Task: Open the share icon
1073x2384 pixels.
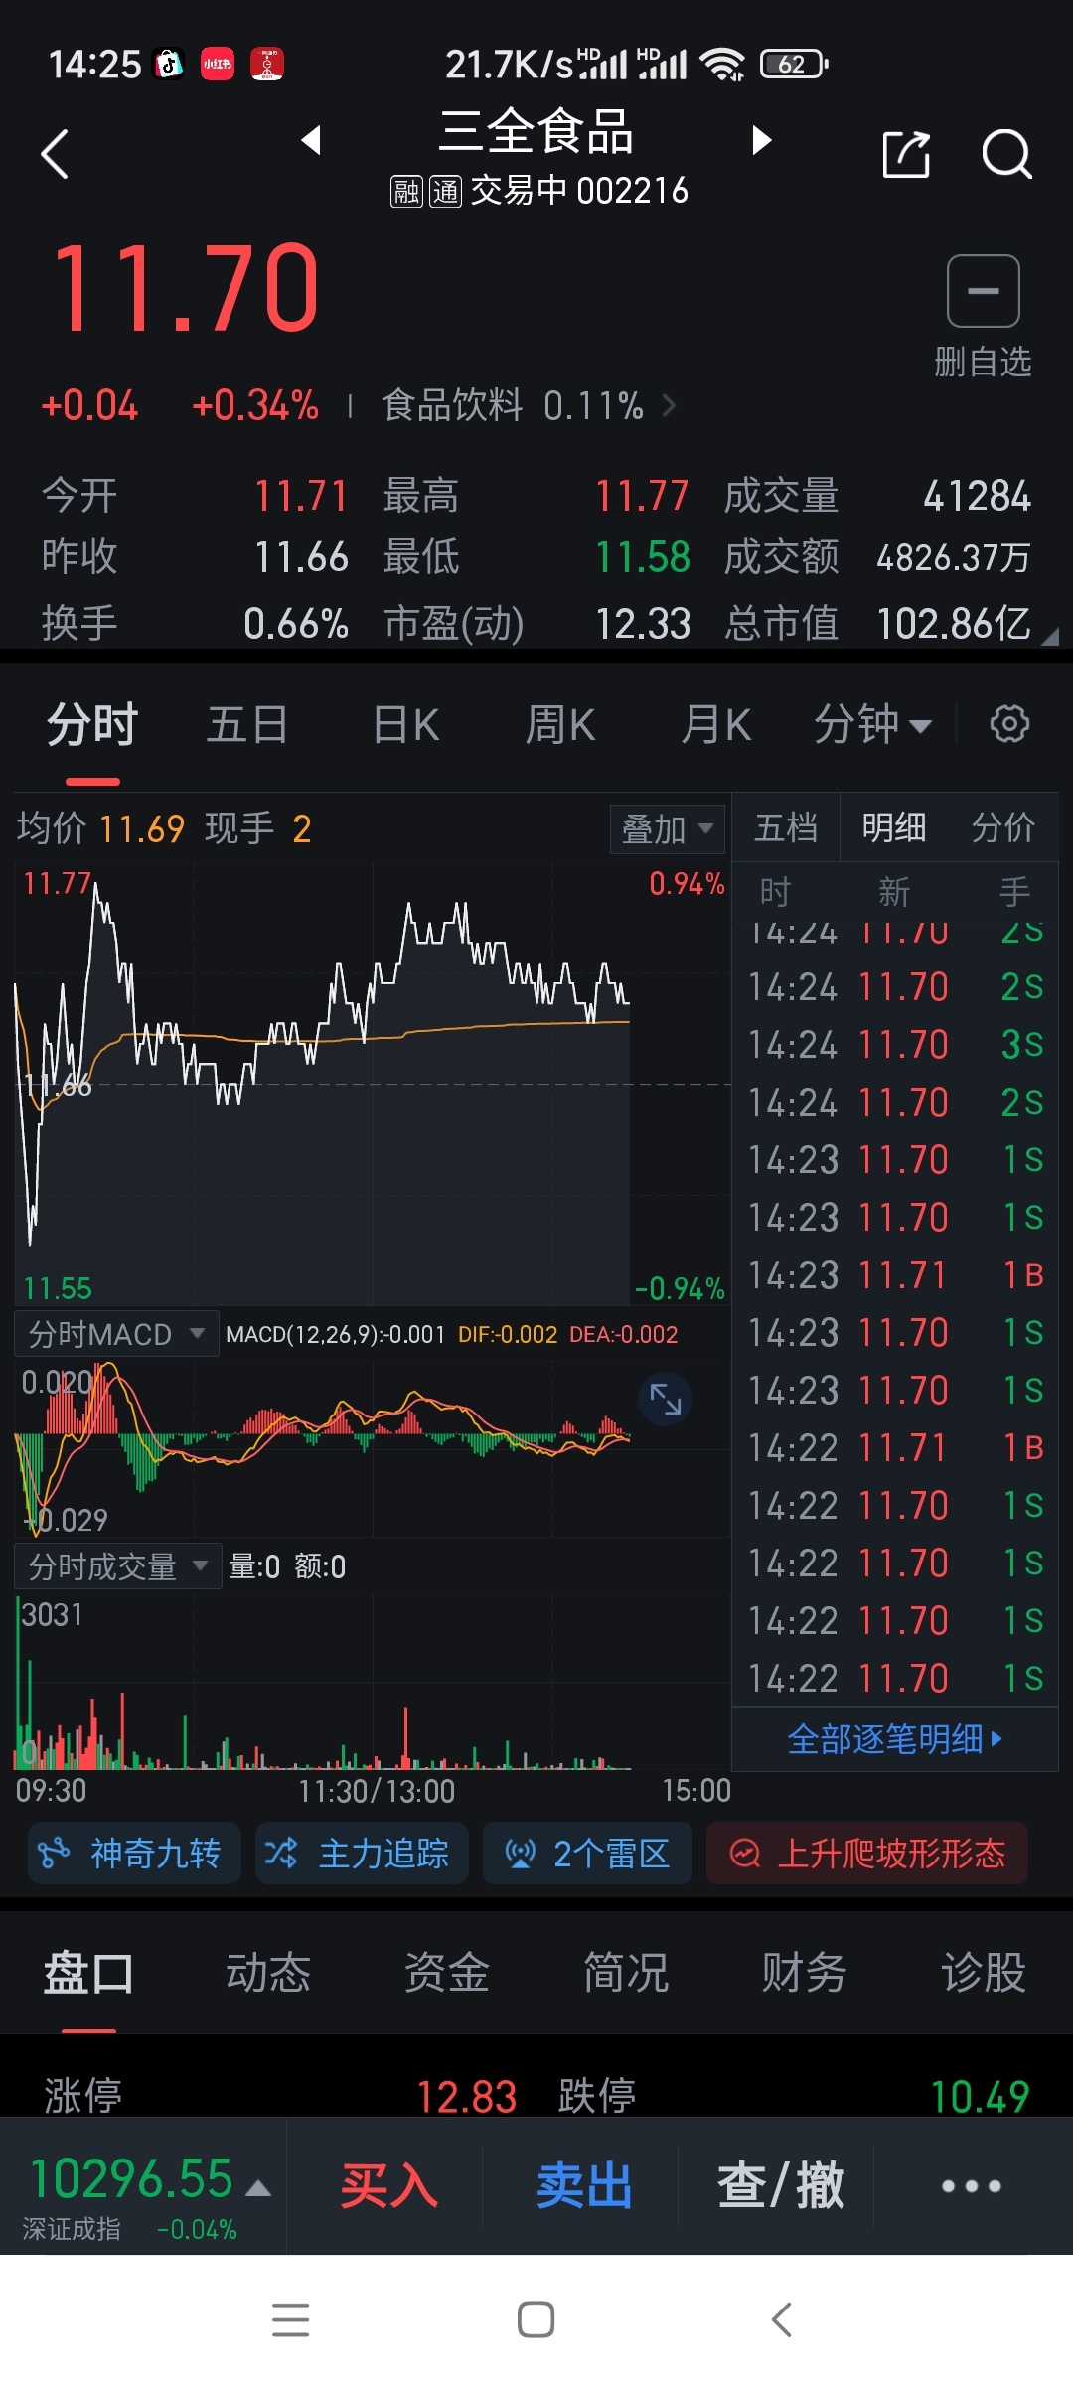Action: pos(906,154)
